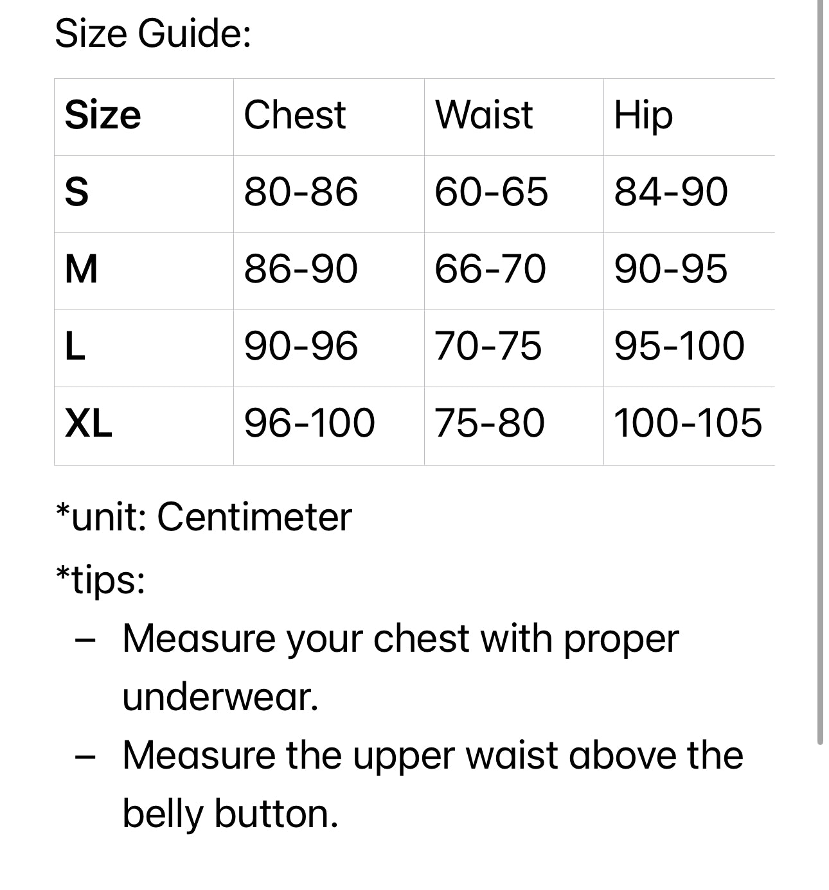The width and height of the screenshot is (829, 890).
Task: Click the 60-65 waist measurement cell
Action: tap(491, 192)
